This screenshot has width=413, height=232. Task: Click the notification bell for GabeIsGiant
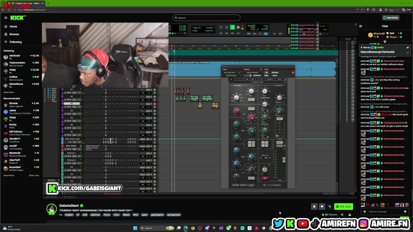tap(314, 207)
